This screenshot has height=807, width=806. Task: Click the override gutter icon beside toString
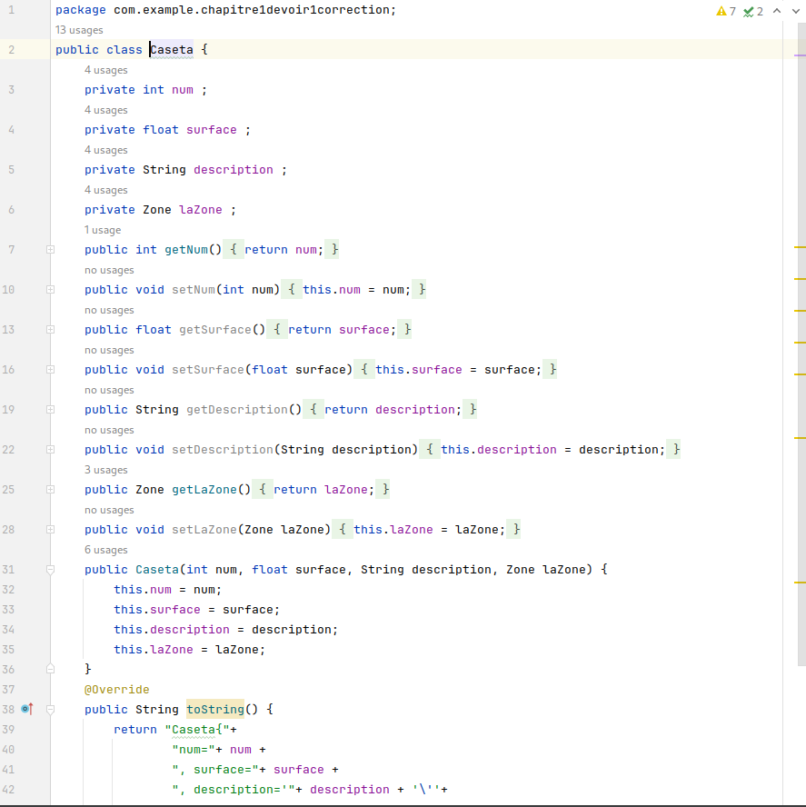[26, 709]
